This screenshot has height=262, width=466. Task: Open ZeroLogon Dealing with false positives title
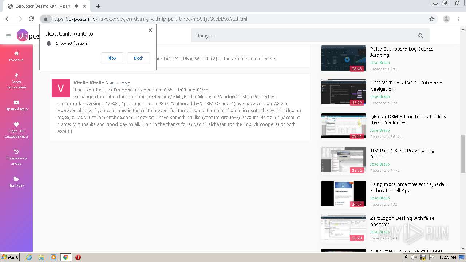coord(402,221)
